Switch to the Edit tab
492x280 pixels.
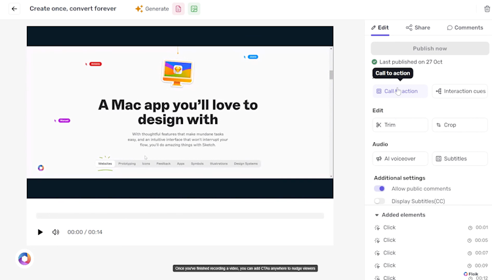(x=380, y=28)
